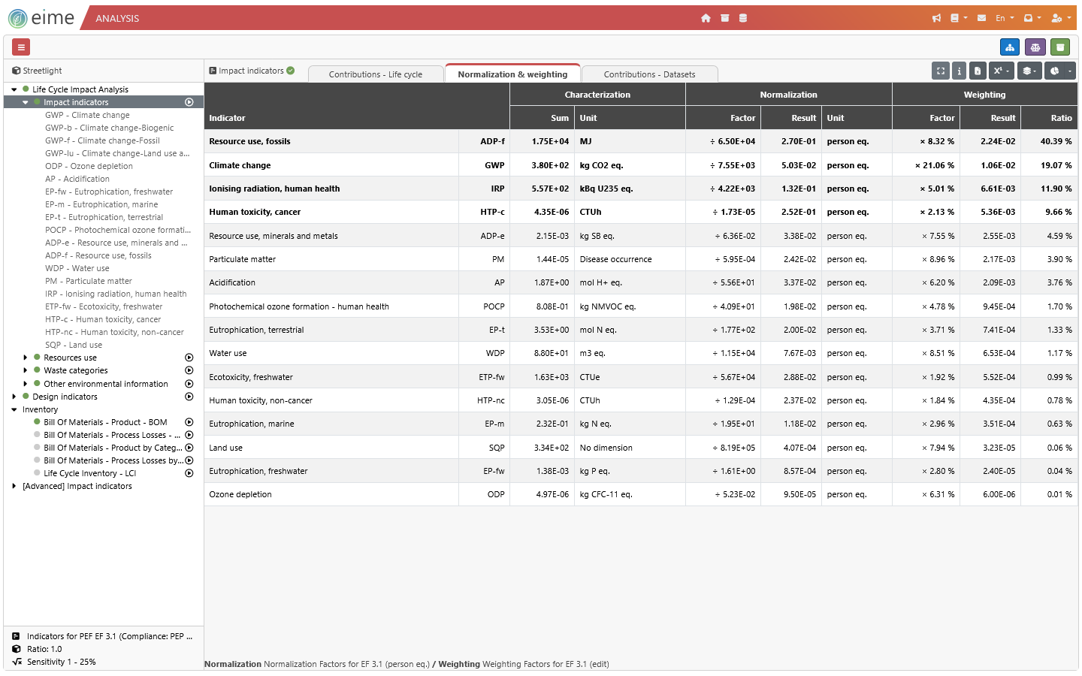The image size is (1082, 676).
Task: Expand [Advanced] Impact indicators node
Action: tap(14, 486)
